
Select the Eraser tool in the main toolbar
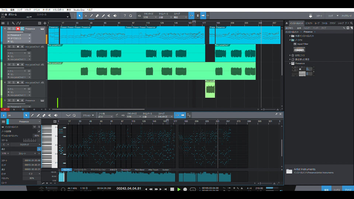coord(97,16)
